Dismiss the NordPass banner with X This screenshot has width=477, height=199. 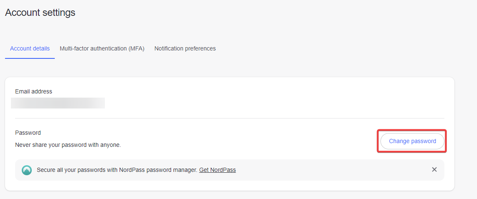(434, 169)
